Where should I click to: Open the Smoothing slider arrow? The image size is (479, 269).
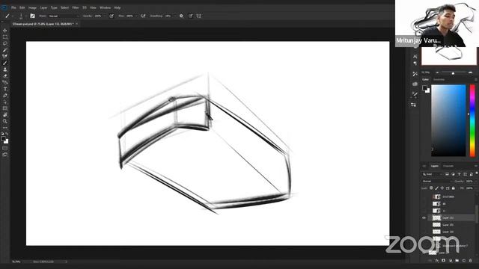[x=174, y=16]
